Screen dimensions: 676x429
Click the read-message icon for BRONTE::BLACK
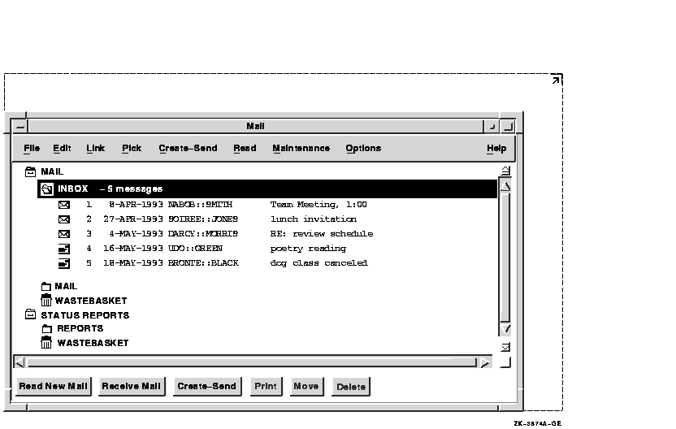64,263
